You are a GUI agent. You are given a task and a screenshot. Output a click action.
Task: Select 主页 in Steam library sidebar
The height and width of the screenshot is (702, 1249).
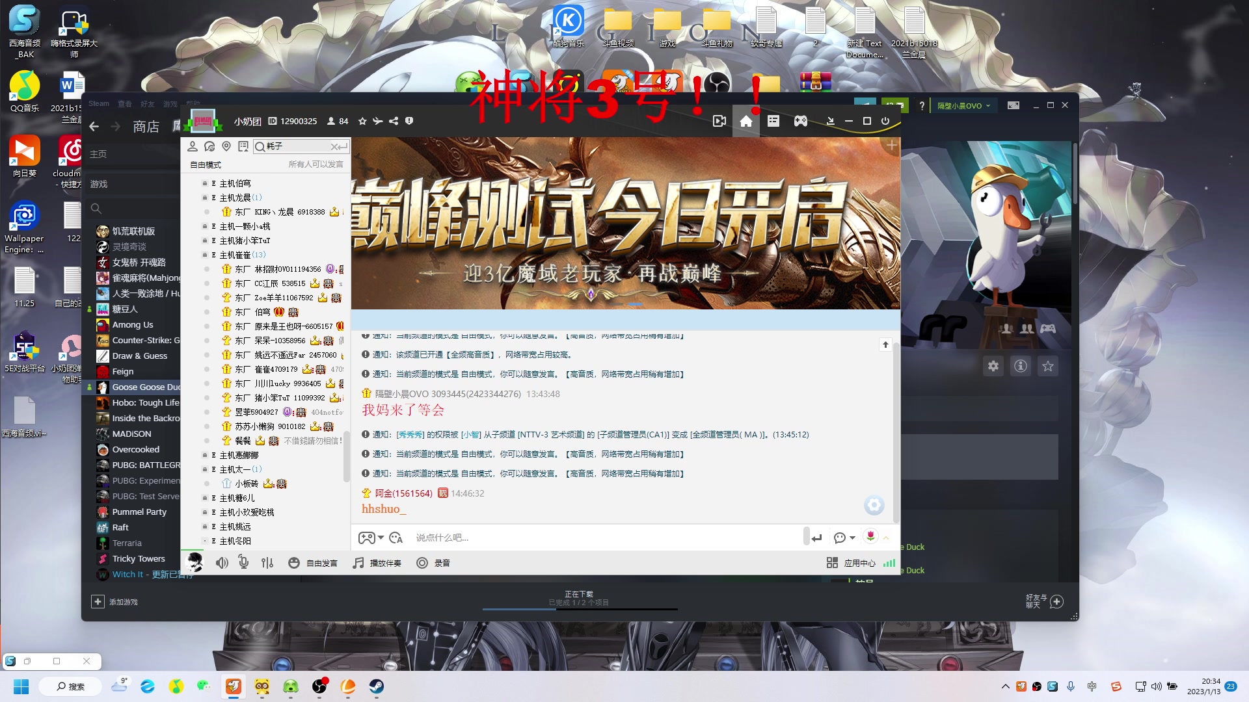(x=98, y=154)
